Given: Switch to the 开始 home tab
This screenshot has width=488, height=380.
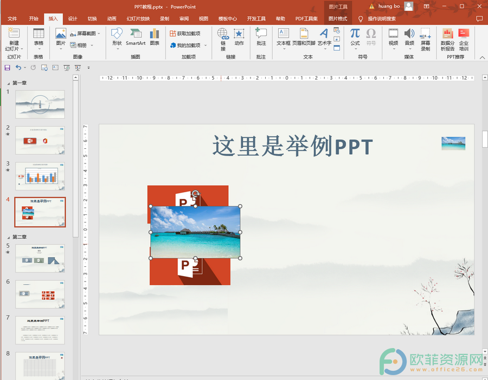Looking at the screenshot, I should tap(33, 18).
